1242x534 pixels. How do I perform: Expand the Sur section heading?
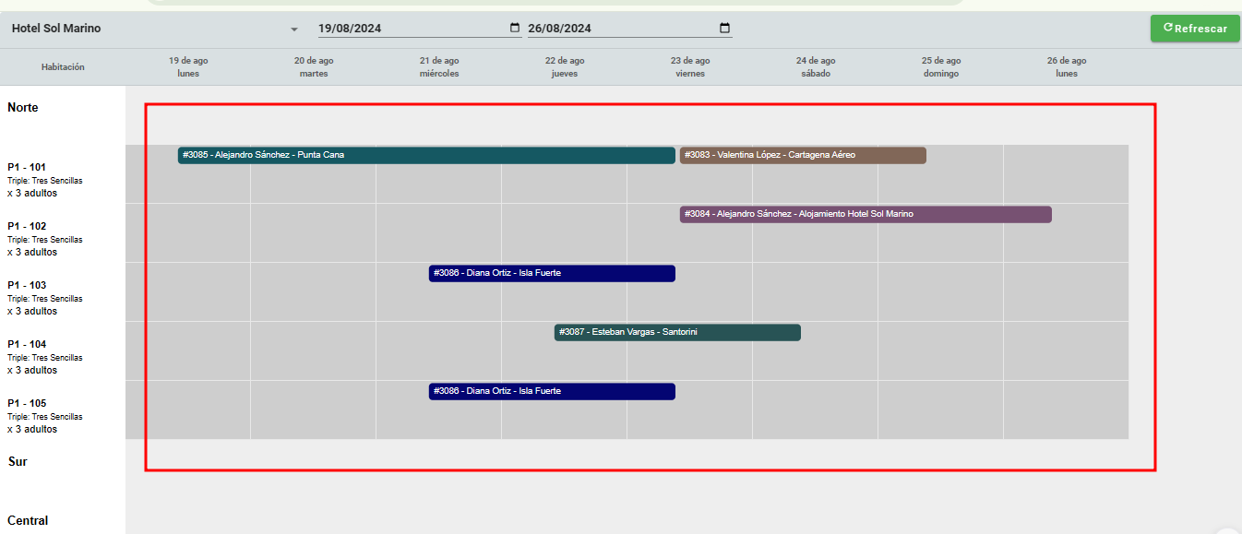pyautogui.click(x=18, y=461)
